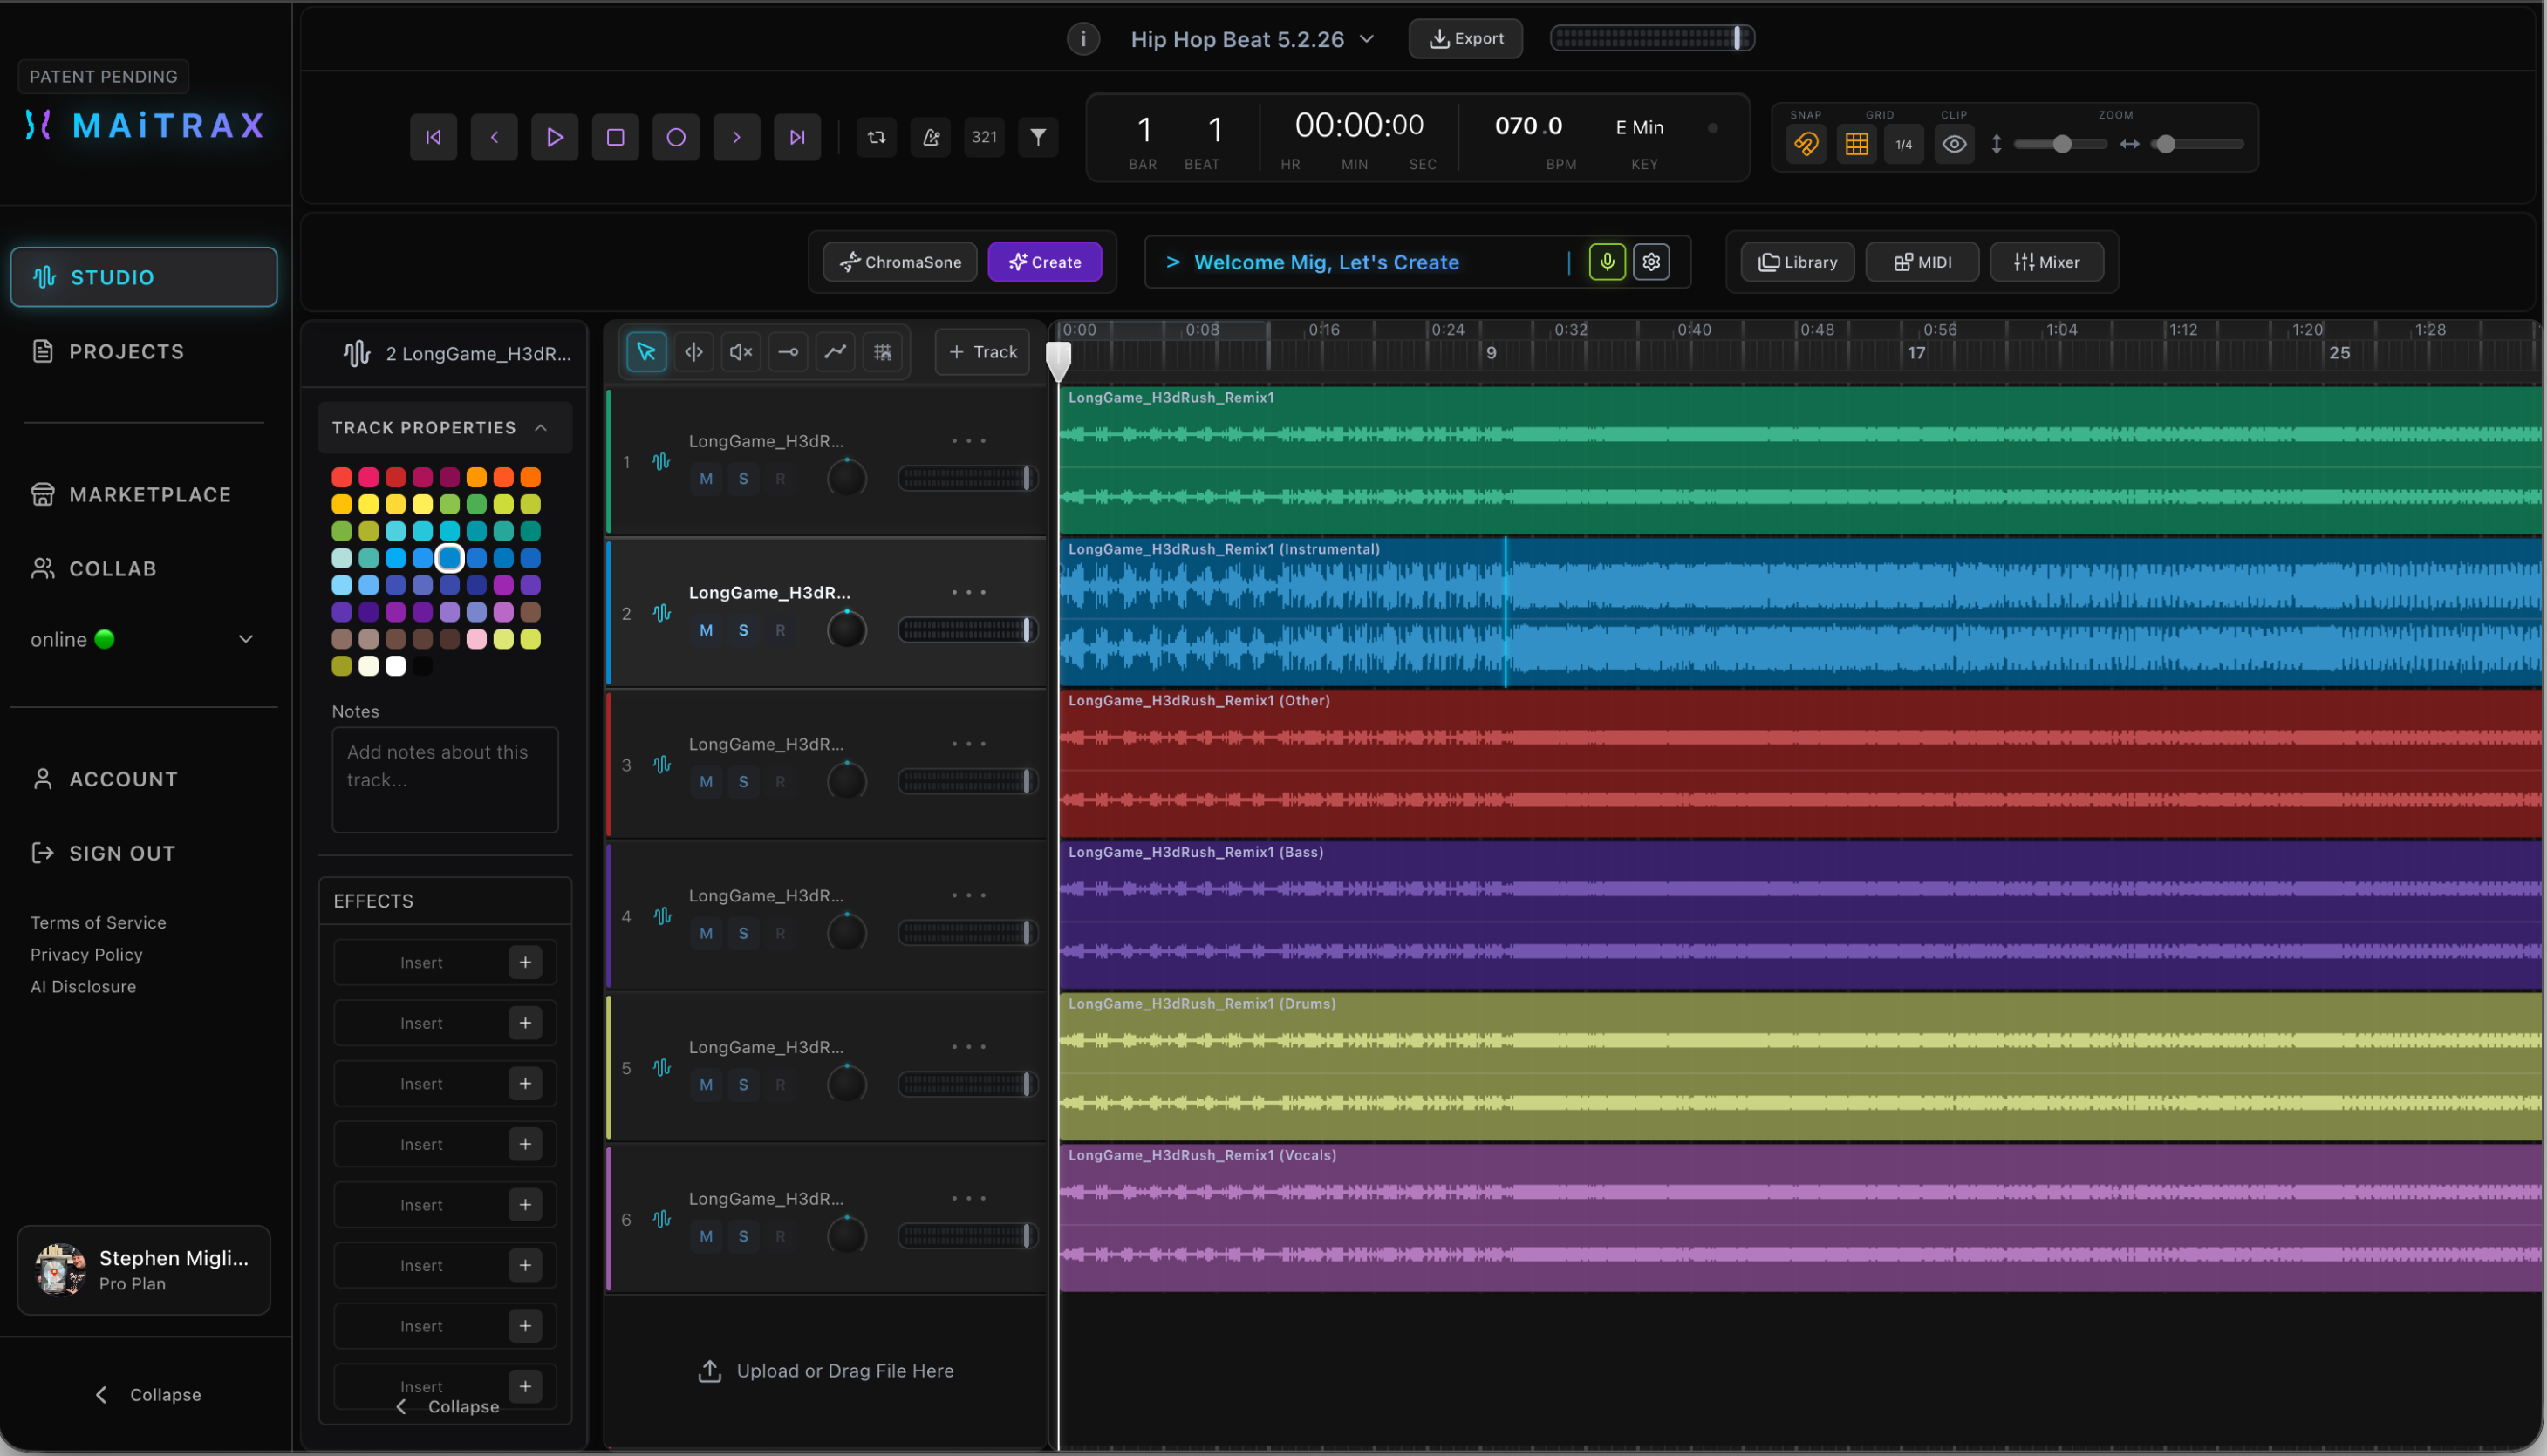Image resolution: width=2547 pixels, height=1456 pixels.
Task: Start playback with the play button
Action: tap(554, 137)
